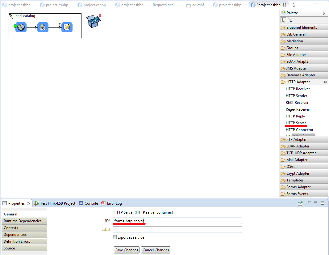This screenshot has height=255, width=329.
Task: Click the pencil edit node in load-catalog
Action: (67, 27)
